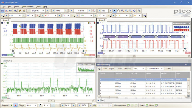Open the 20 µs/div timebase dropdown

[38, 11]
